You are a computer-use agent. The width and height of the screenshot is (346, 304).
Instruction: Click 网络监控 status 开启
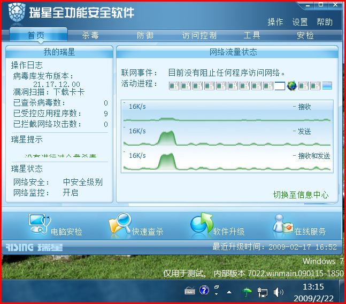pyautogui.click(x=71, y=193)
